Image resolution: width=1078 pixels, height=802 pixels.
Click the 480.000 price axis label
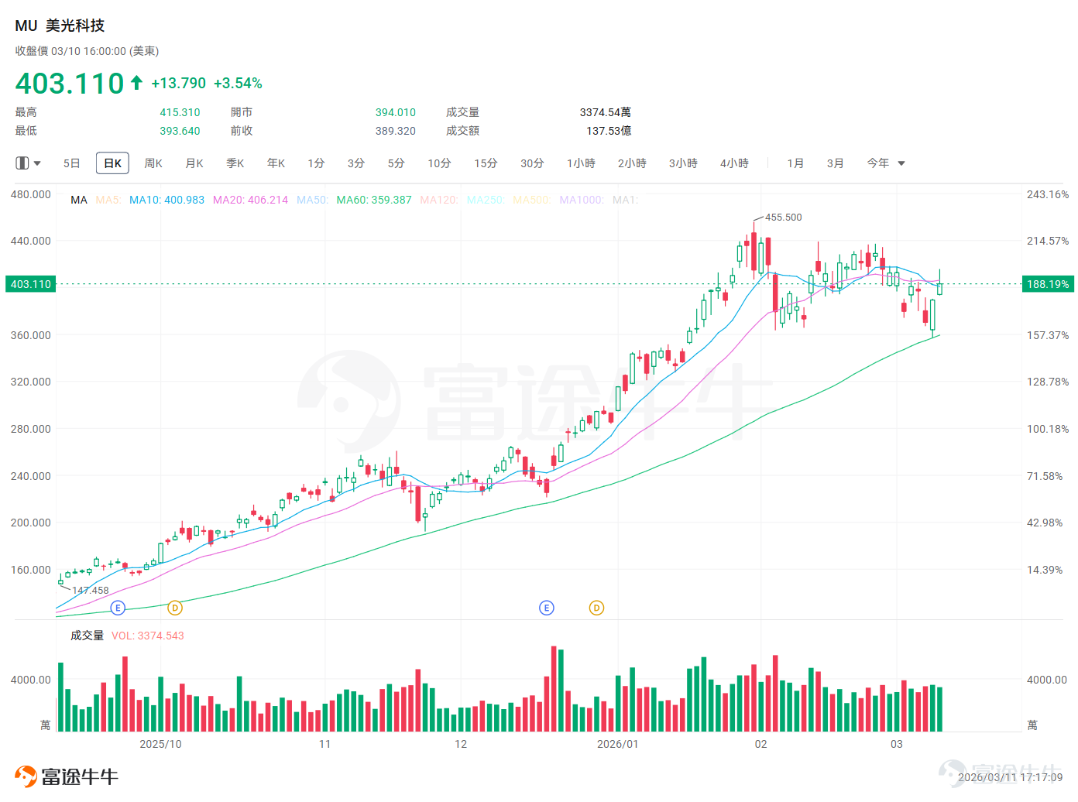coord(31,194)
